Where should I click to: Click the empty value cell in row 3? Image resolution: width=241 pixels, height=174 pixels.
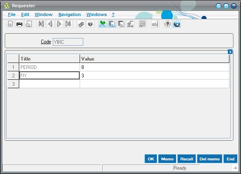point(155,84)
